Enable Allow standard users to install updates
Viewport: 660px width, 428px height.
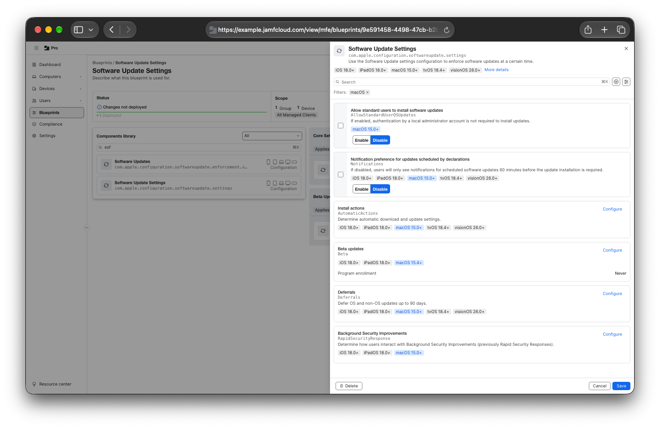361,140
